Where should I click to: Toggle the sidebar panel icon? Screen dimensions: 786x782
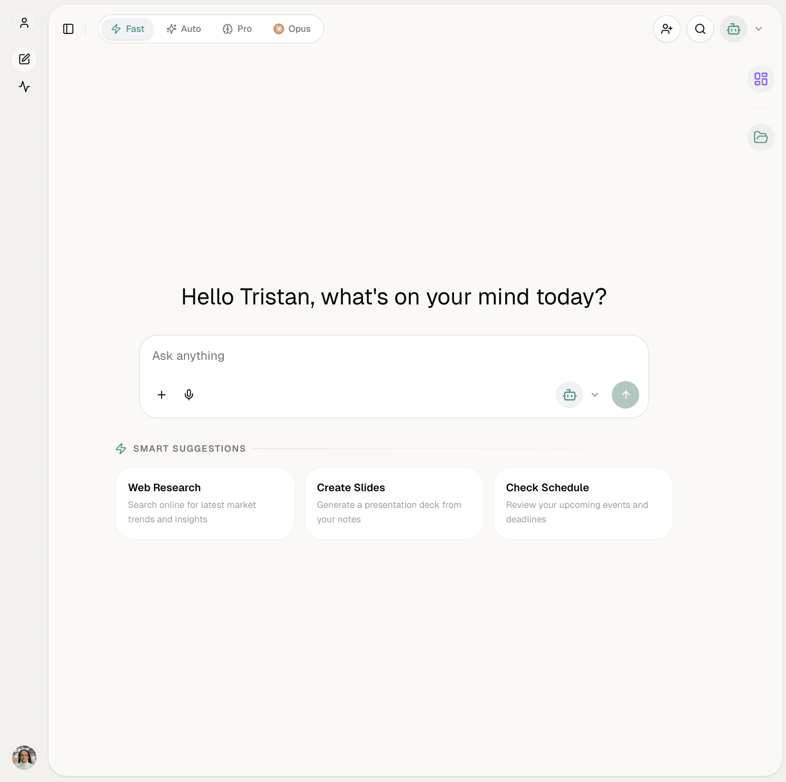pos(68,29)
